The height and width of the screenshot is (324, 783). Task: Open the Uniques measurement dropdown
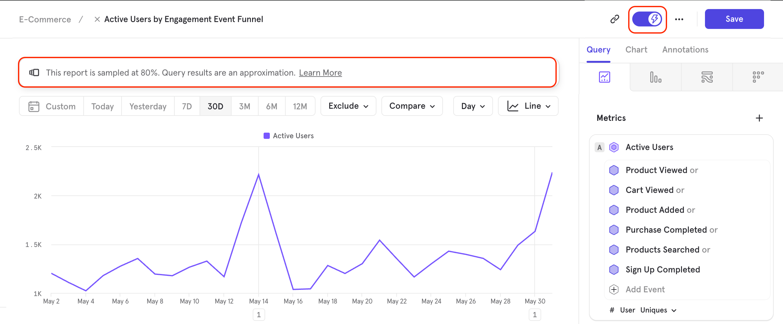pos(658,310)
